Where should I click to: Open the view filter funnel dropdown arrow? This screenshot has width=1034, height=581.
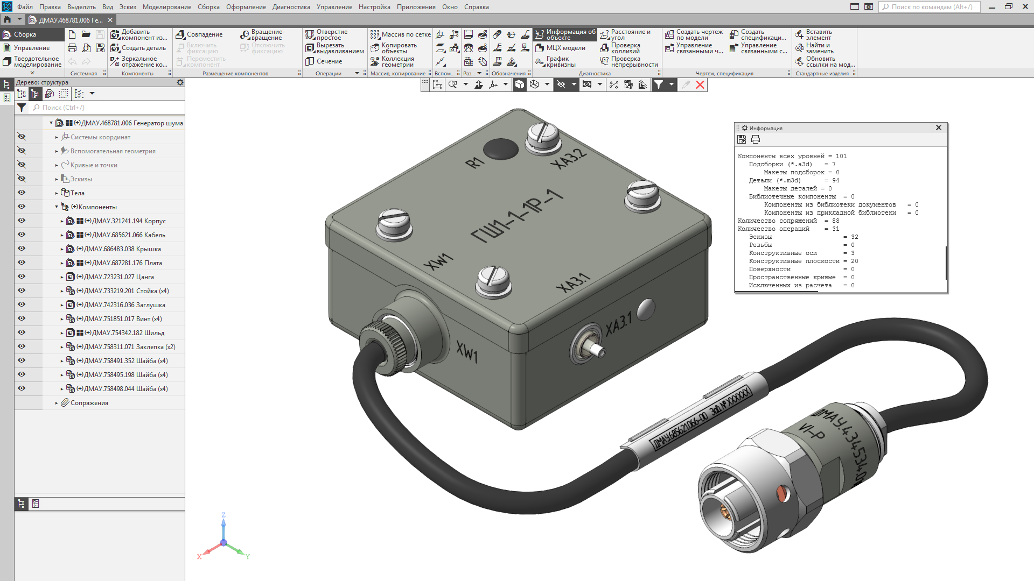pos(671,84)
